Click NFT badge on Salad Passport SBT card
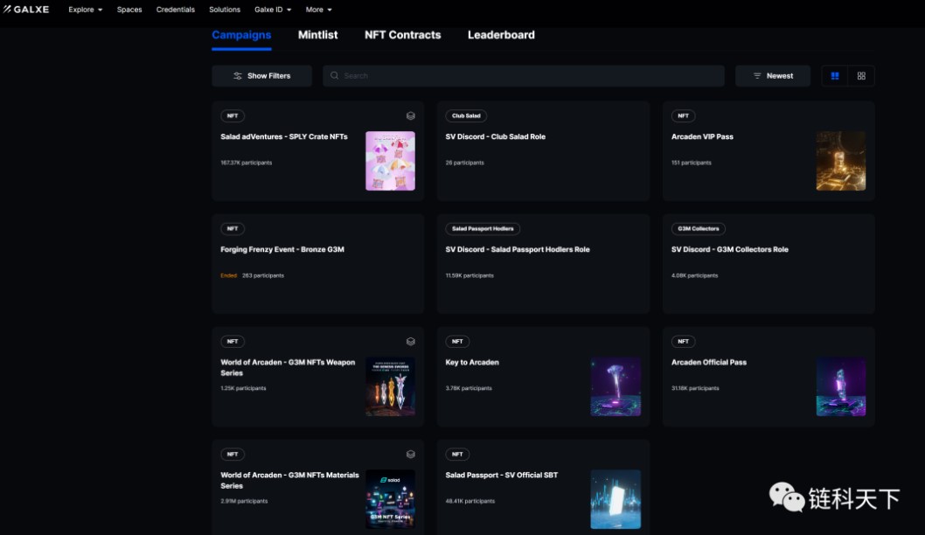Screen dimensions: 925x535 click(x=457, y=455)
